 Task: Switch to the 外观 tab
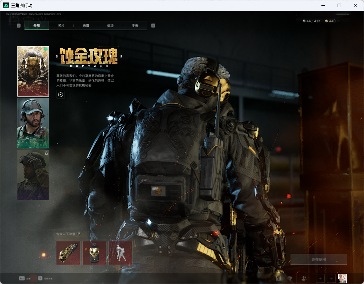[x=37, y=26]
